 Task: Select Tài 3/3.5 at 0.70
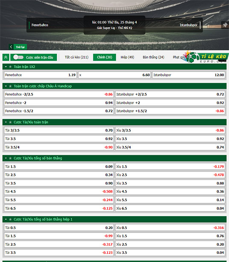pyautogui.click(x=59, y=130)
